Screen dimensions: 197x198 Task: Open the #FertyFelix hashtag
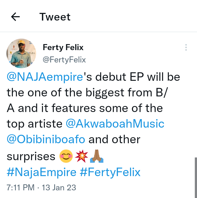[110, 172]
